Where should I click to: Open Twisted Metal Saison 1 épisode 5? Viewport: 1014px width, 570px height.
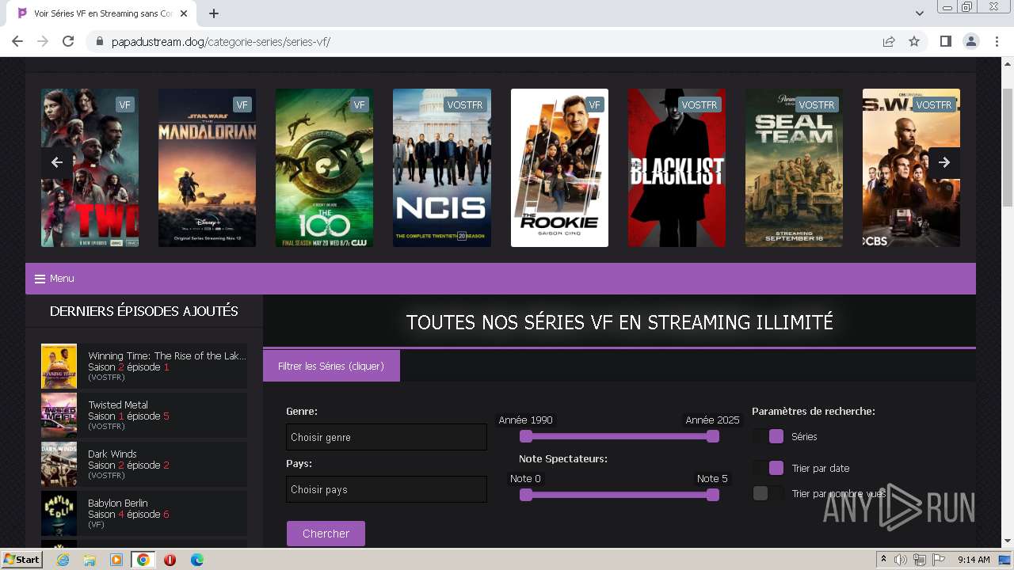(144, 415)
